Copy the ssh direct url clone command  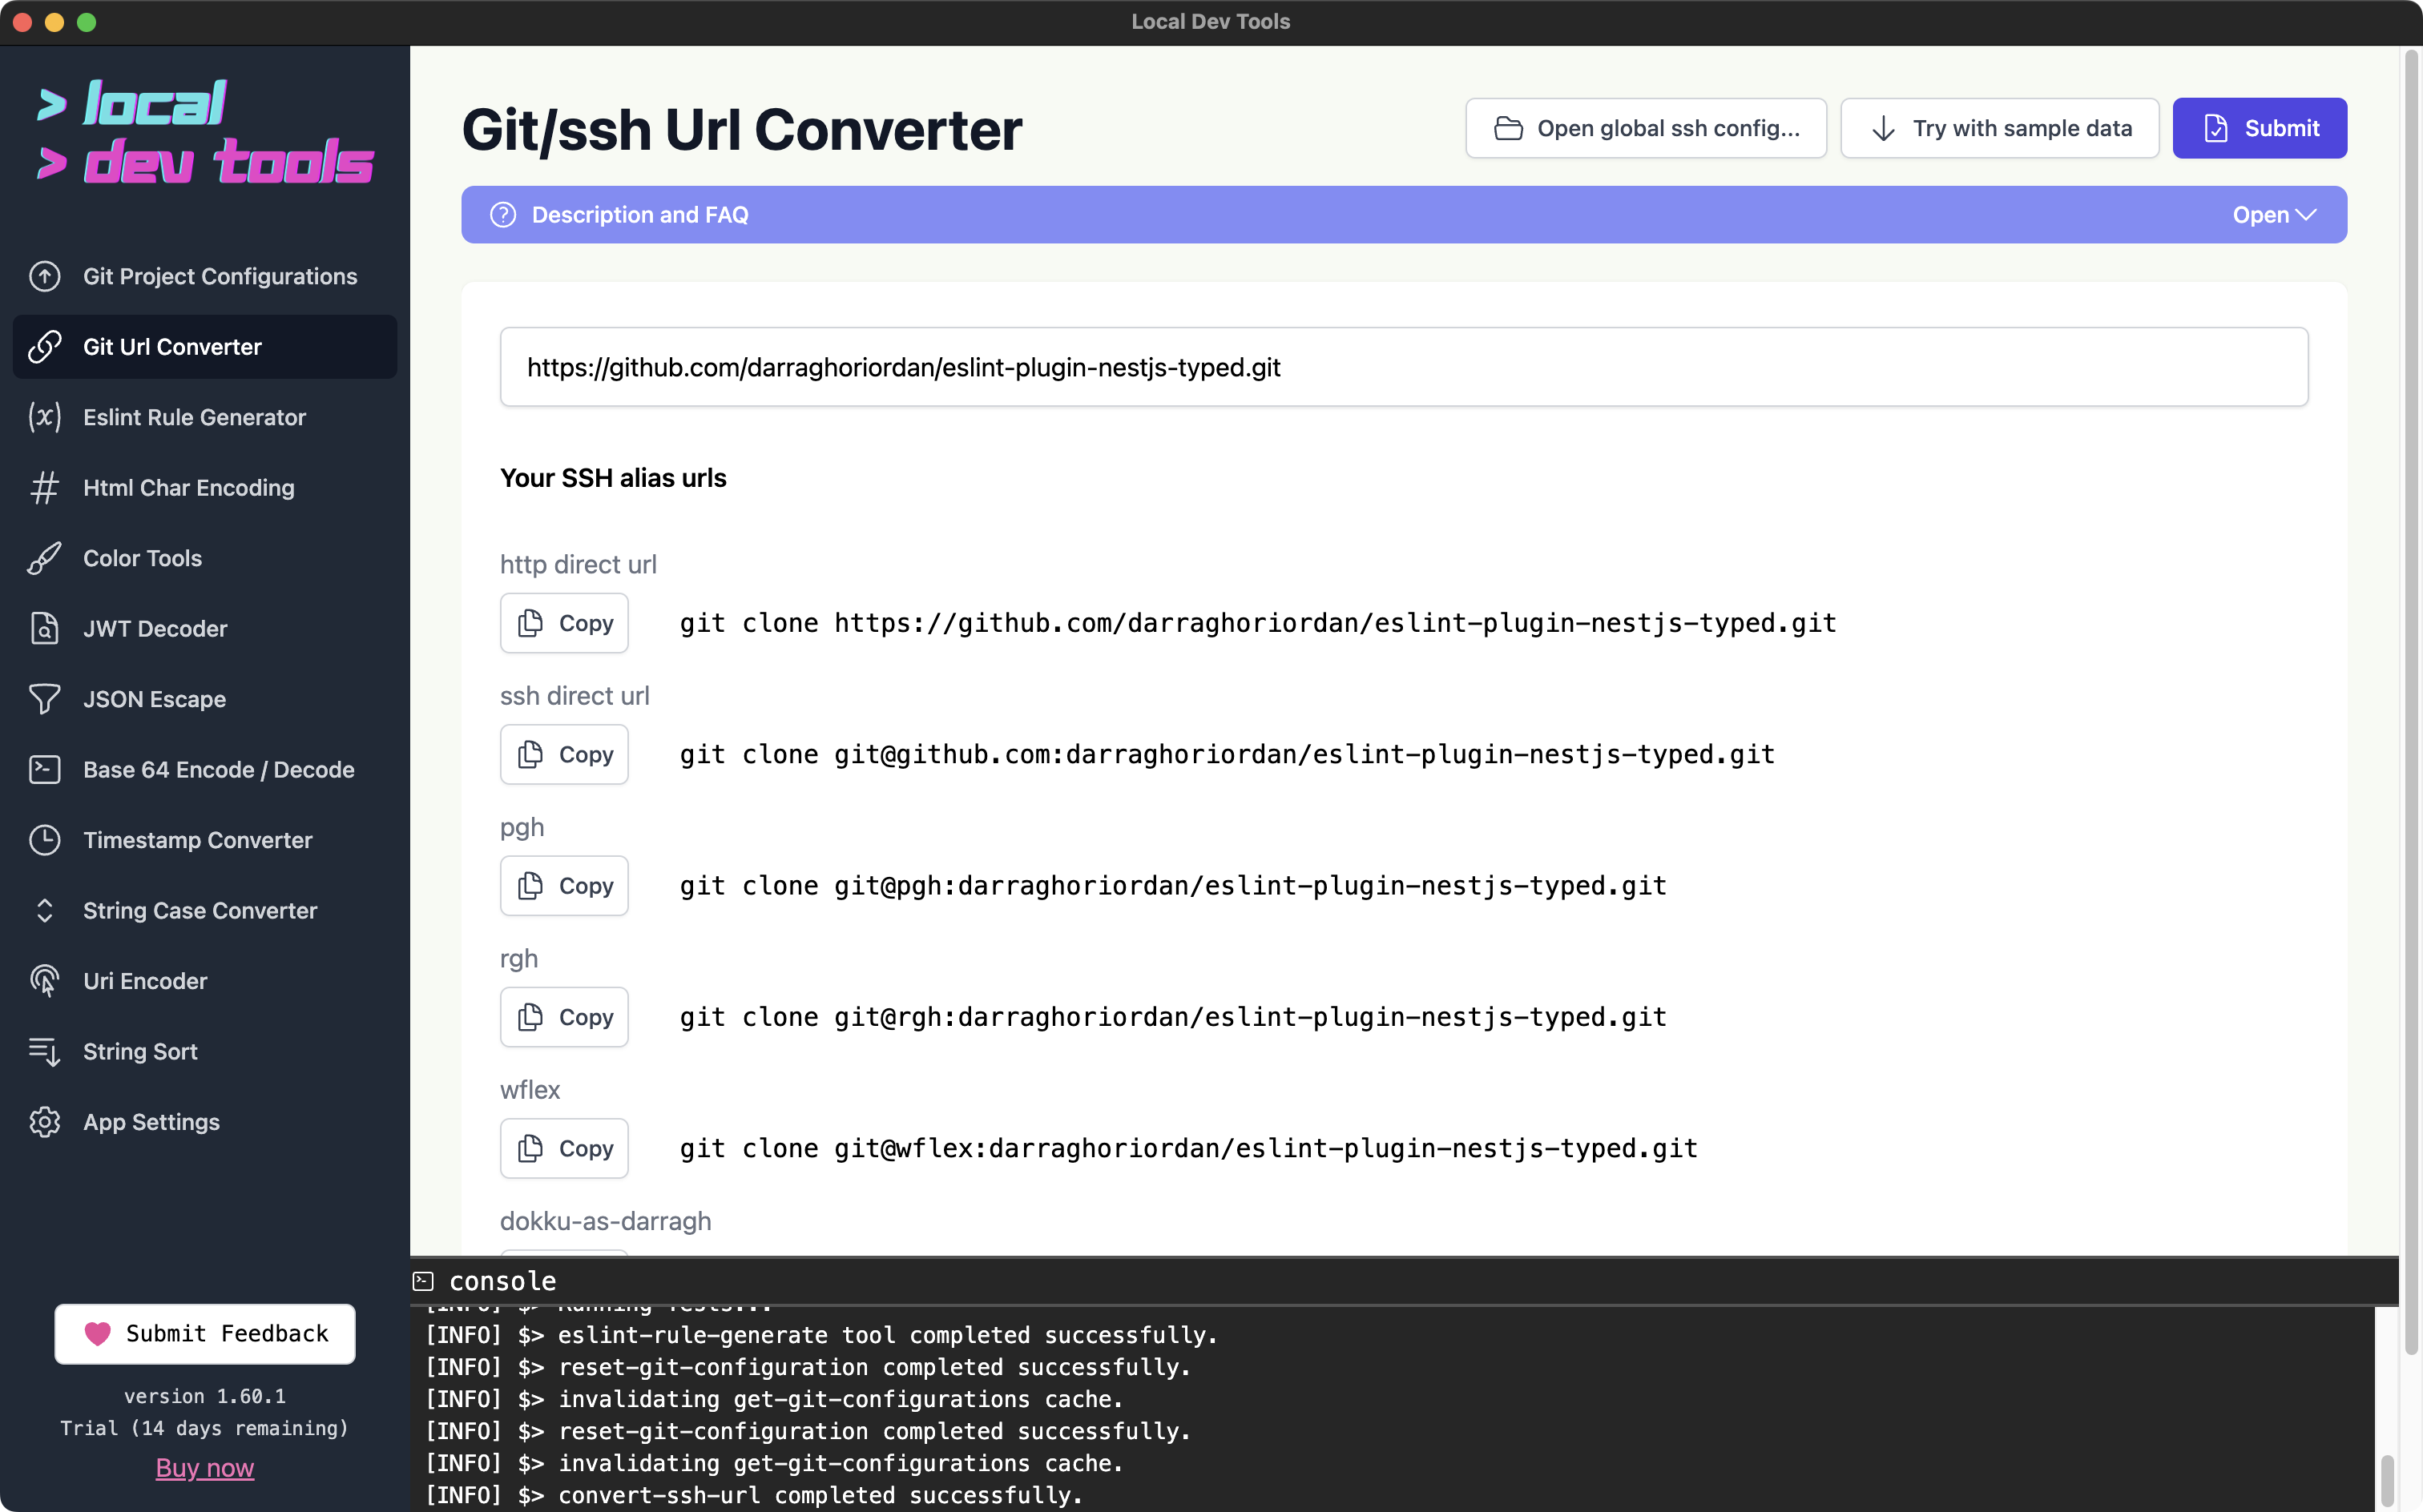click(564, 754)
